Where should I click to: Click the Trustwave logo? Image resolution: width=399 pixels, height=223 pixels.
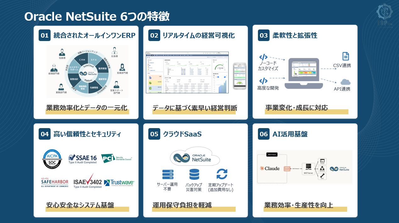pyautogui.click(x=119, y=182)
